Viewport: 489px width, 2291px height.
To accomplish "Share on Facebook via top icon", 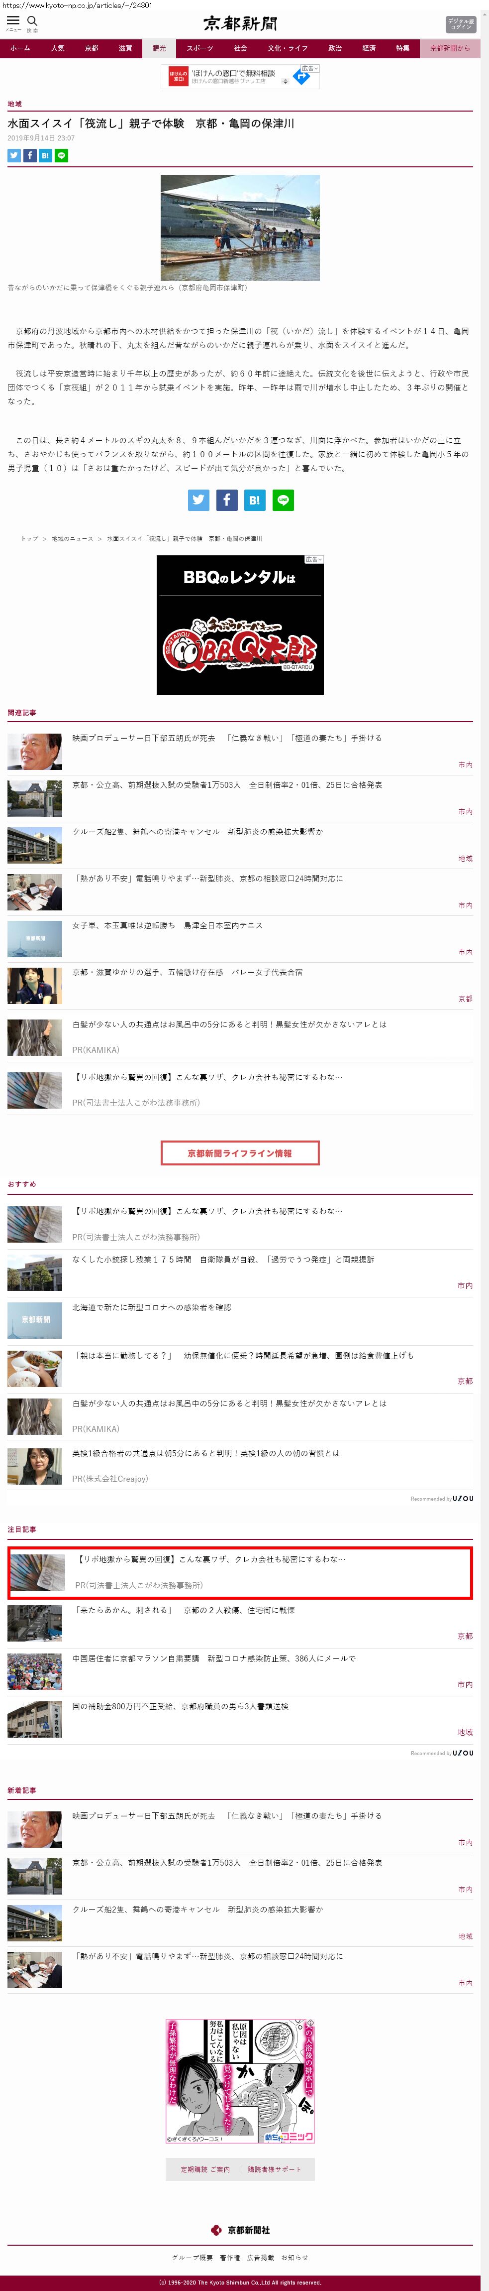I will pos(29,155).
